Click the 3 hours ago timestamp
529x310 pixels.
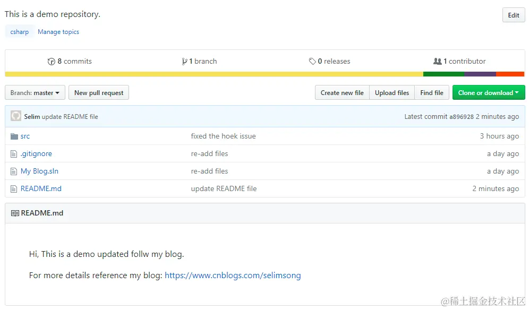coord(499,136)
